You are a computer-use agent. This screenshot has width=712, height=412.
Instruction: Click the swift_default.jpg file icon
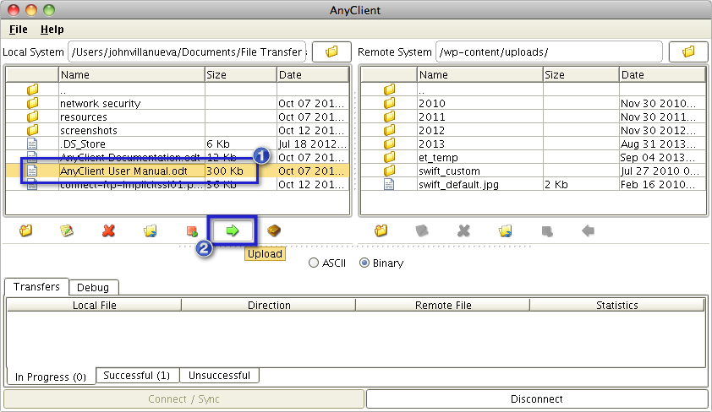point(389,184)
